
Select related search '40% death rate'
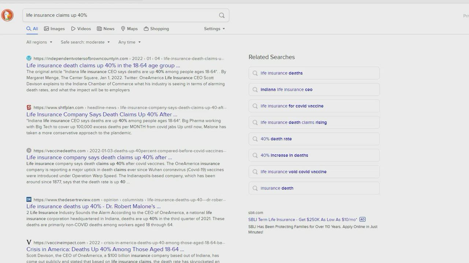(x=276, y=139)
